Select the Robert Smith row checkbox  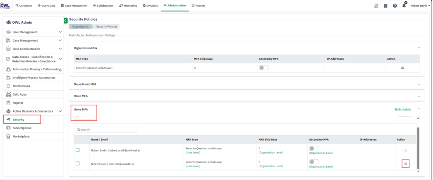click(x=77, y=150)
